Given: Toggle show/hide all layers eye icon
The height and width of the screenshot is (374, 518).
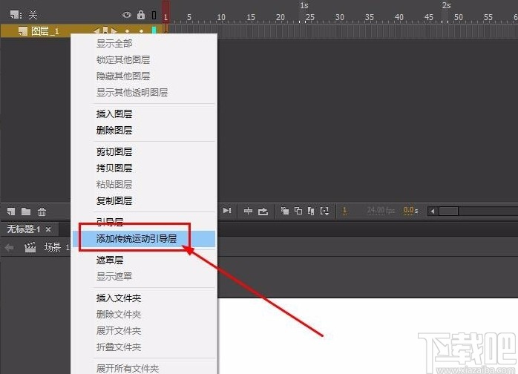Looking at the screenshot, I should click(x=126, y=15).
